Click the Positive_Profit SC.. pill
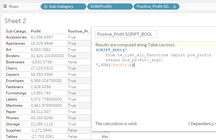Image resolution: width=216 pixels, height=140 pixels. pos(153,7)
